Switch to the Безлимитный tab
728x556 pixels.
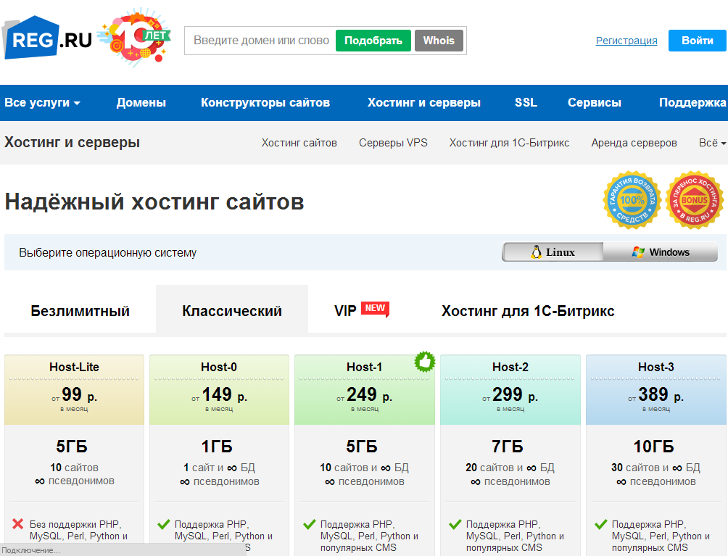click(80, 310)
